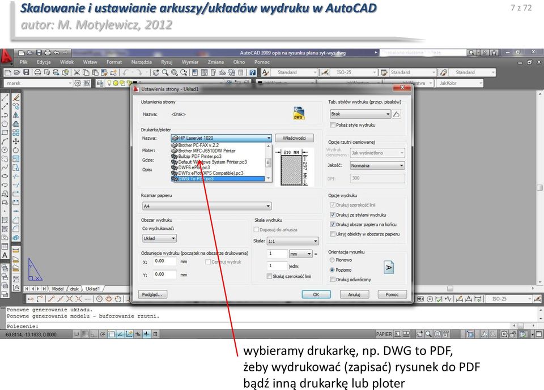544x390 pixels.
Task: Select the Line tool in draw toolbar
Action: click(x=5, y=98)
